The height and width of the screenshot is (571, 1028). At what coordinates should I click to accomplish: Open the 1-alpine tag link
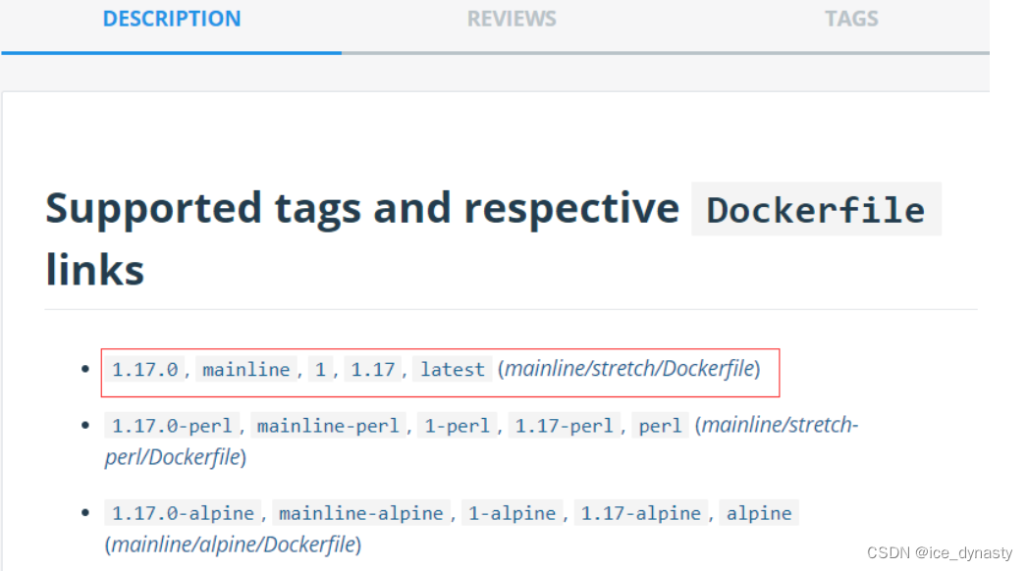pos(511,513)
